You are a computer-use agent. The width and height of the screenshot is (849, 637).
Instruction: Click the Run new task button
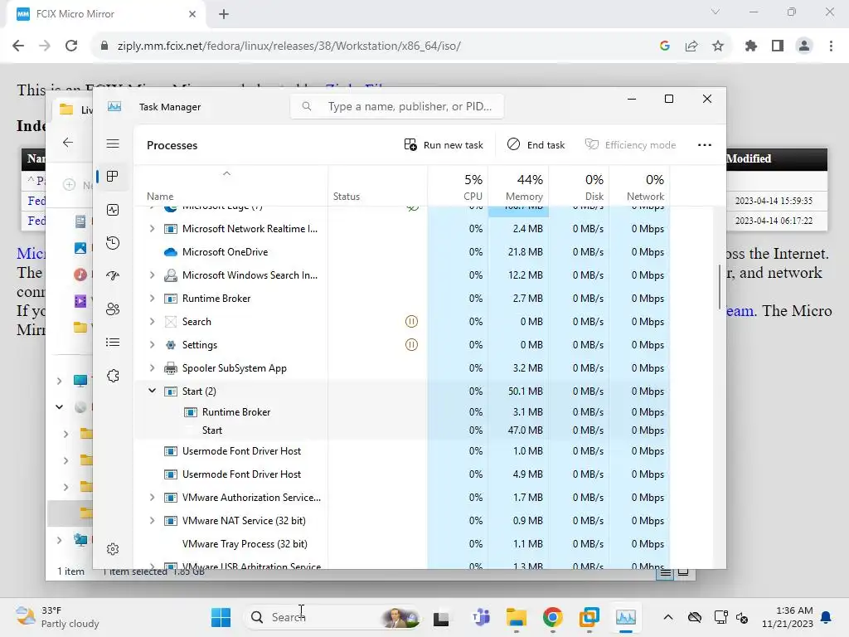444,145
